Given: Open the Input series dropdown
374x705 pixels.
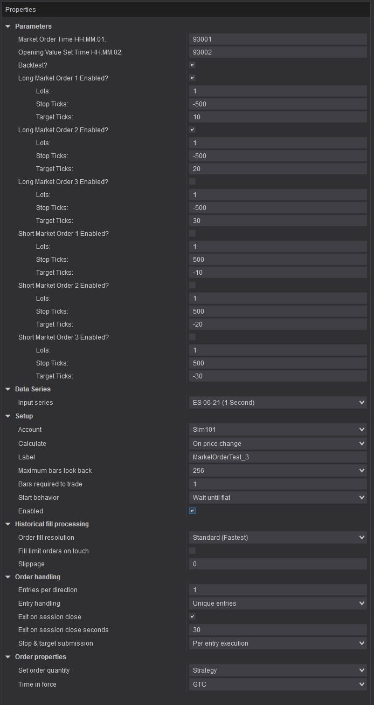Looking at the screenshot, I should pyautogui.click(x=278, y=403).
